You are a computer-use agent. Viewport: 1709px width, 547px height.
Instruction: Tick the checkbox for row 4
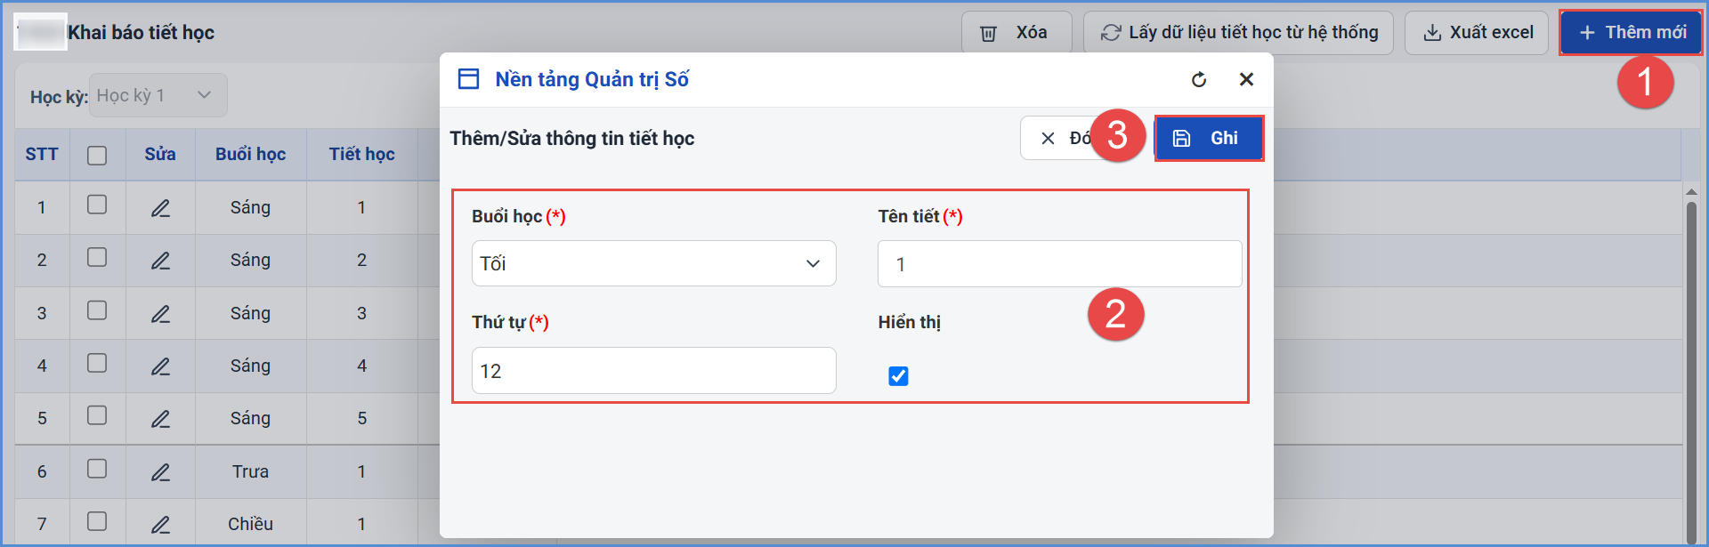pos(97,363)
